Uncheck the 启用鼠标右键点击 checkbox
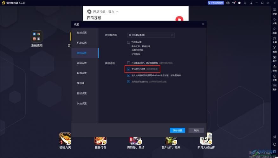This screenshot has width=278, height=158. coord(129,82)
